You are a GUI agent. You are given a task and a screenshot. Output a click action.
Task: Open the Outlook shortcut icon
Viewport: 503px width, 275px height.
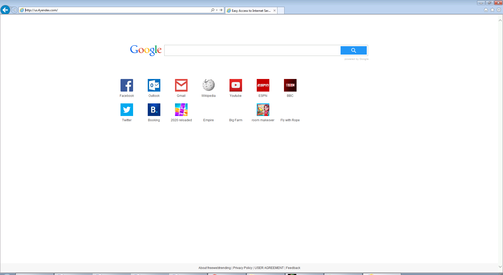[x=154, y=85]
